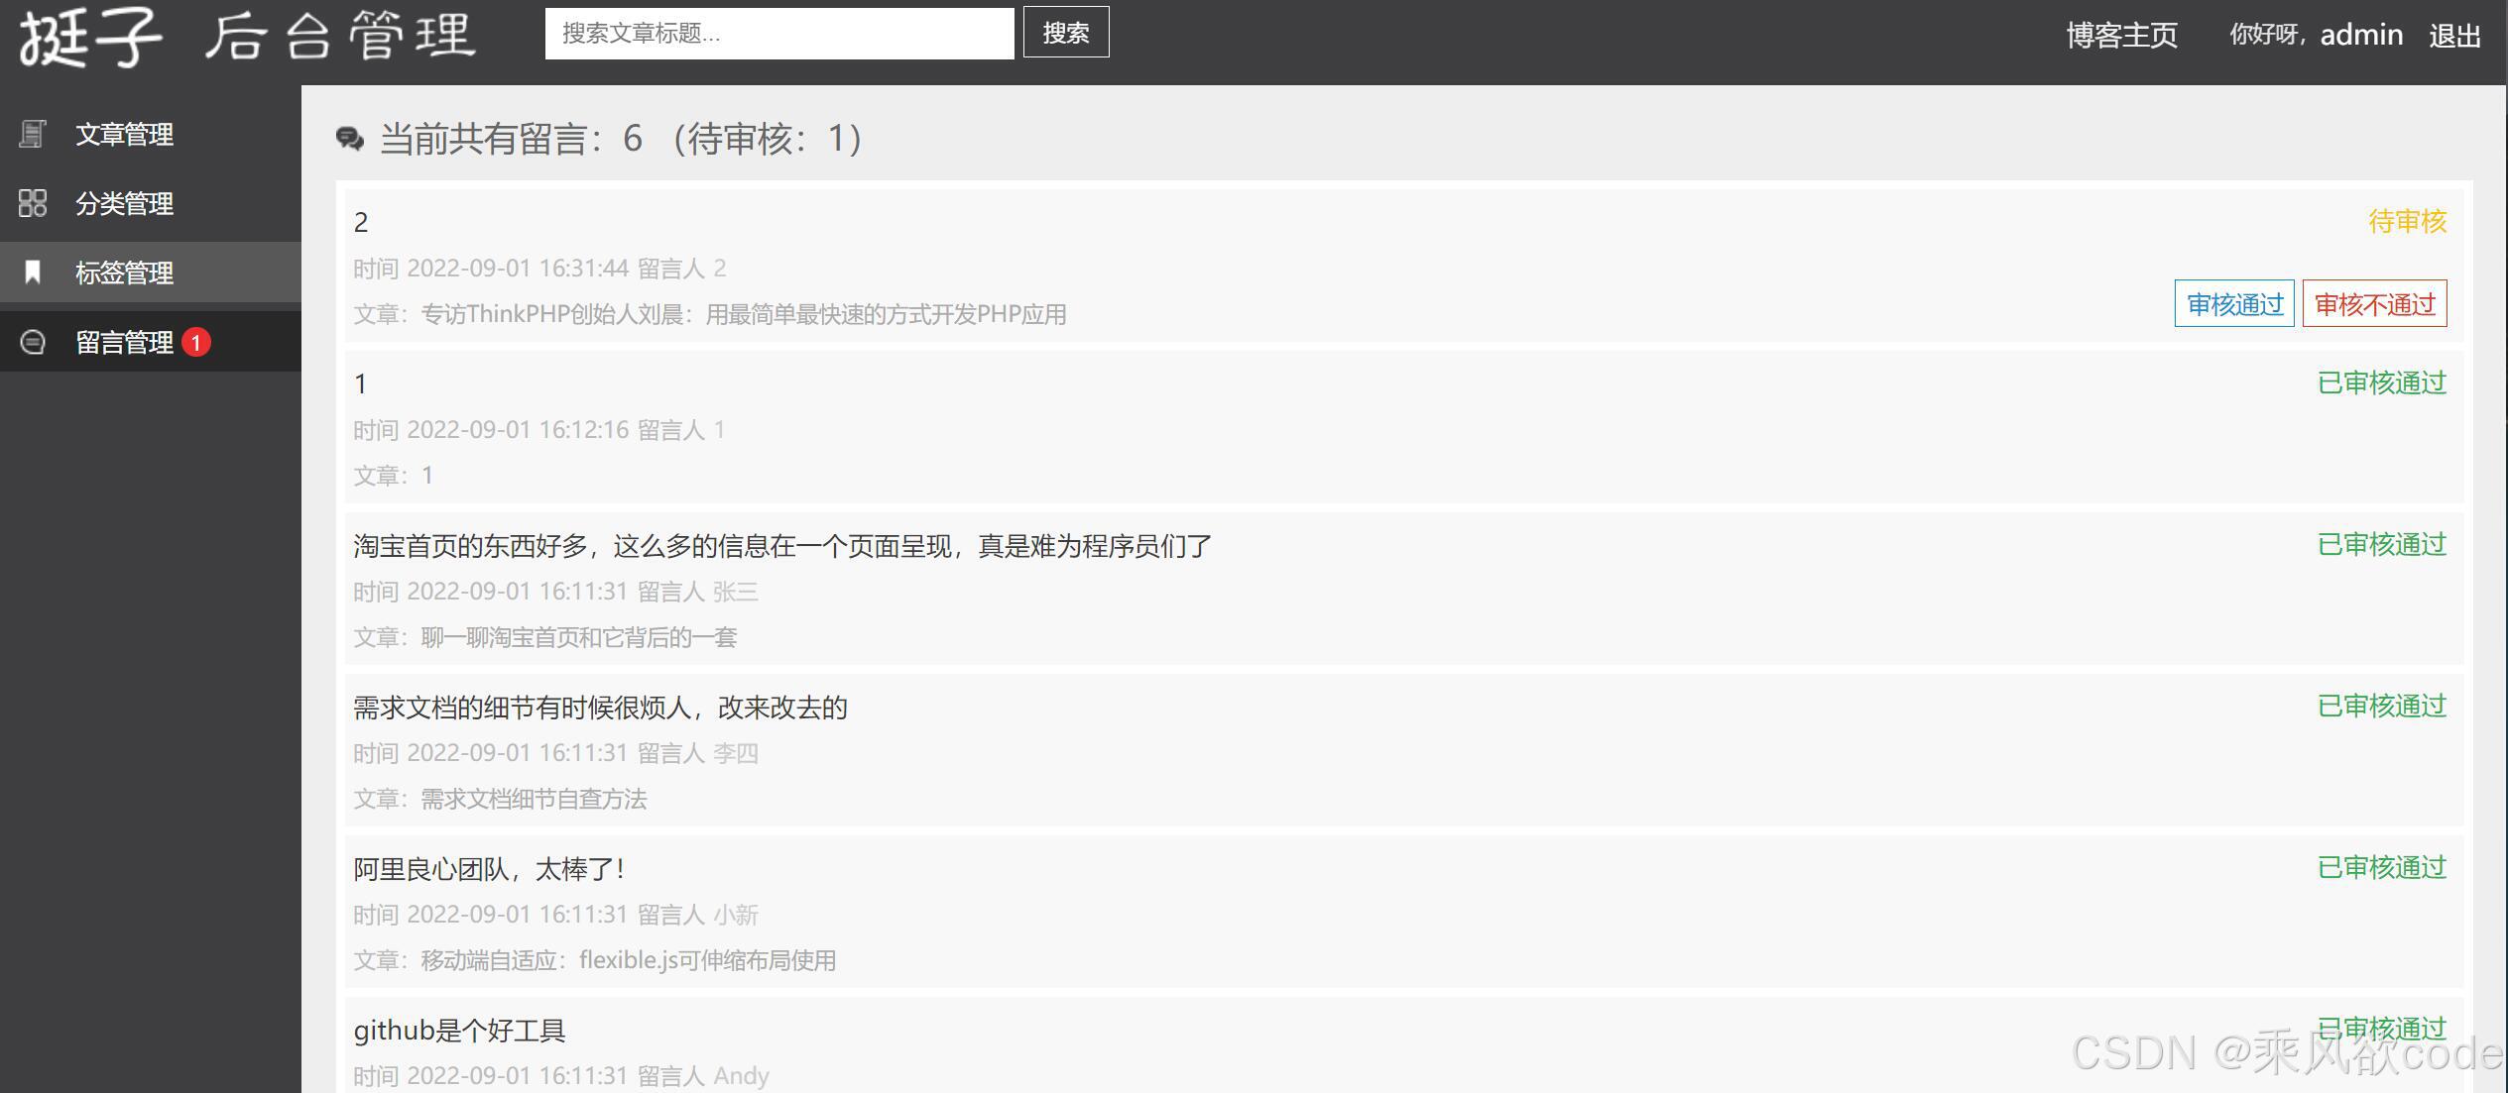Click the greeting text 你好呀, admin
2508x1093 pixels.
pyautogui.click(x=2321, y=35)
